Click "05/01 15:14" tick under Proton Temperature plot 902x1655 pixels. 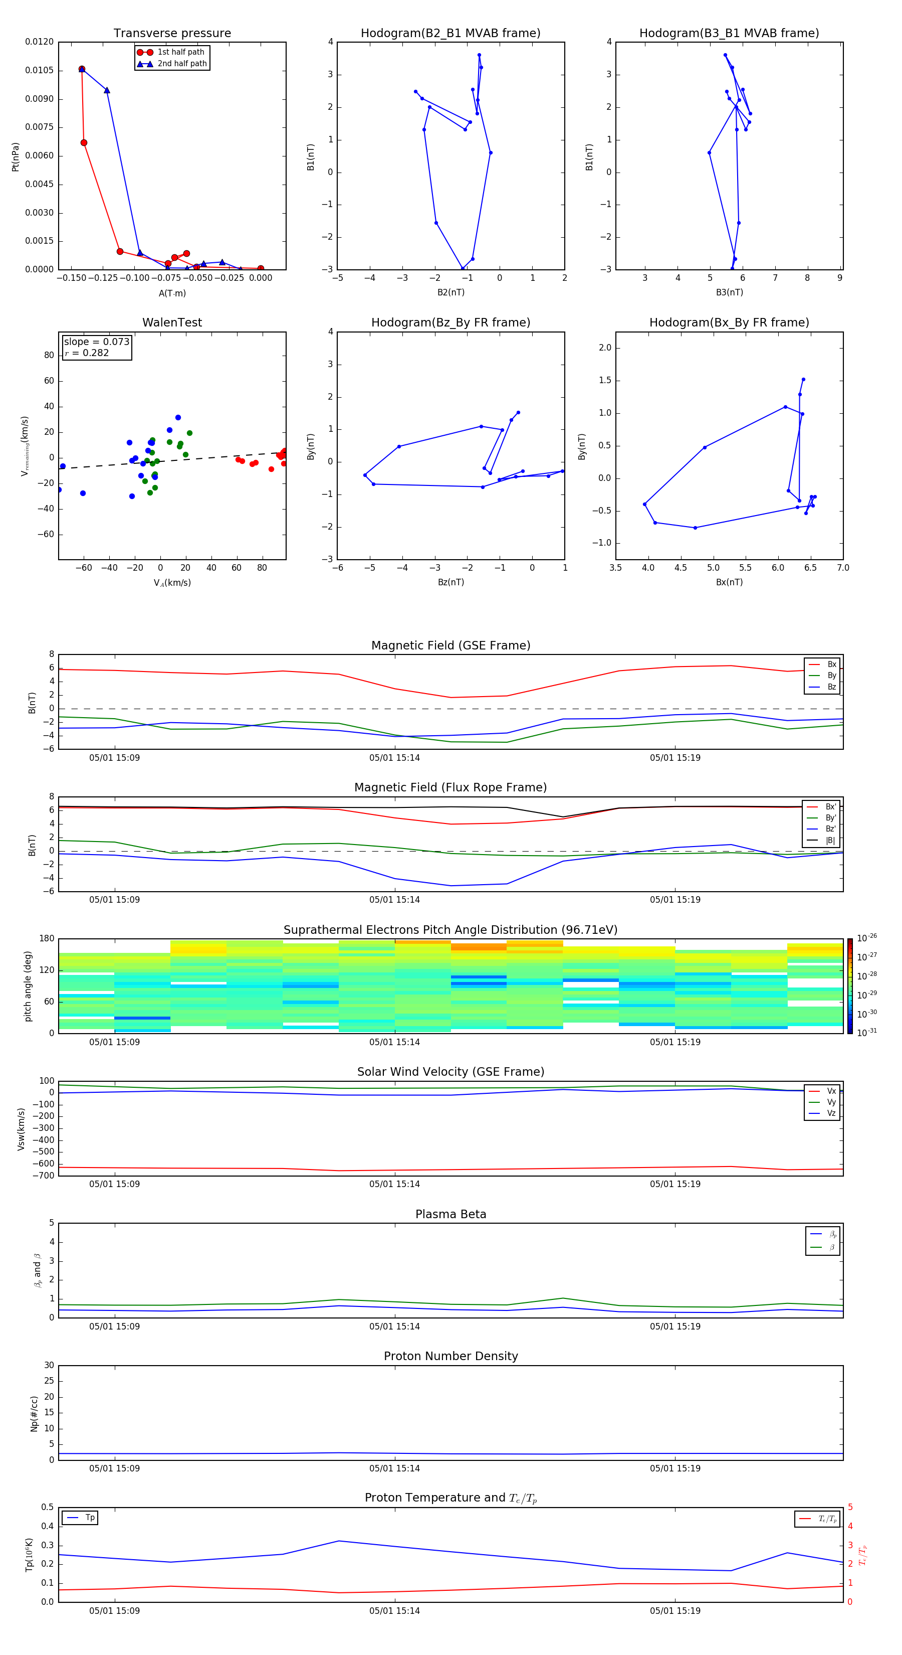point(394,1611)
